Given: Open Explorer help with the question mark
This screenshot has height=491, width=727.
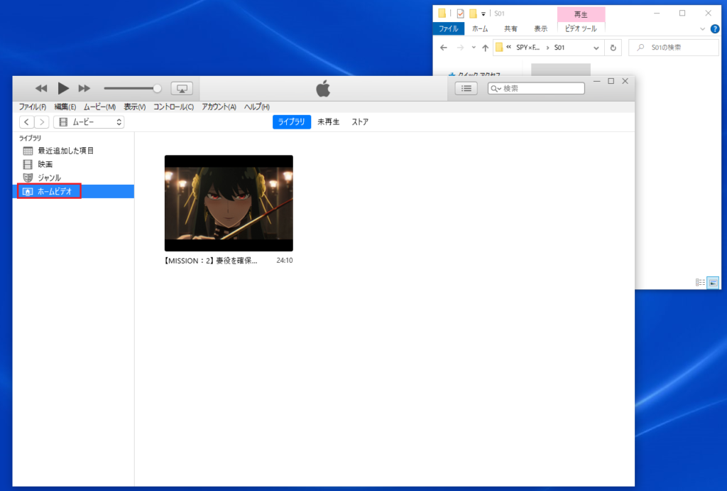Looking at the screenshot, I should pos(715,28).
